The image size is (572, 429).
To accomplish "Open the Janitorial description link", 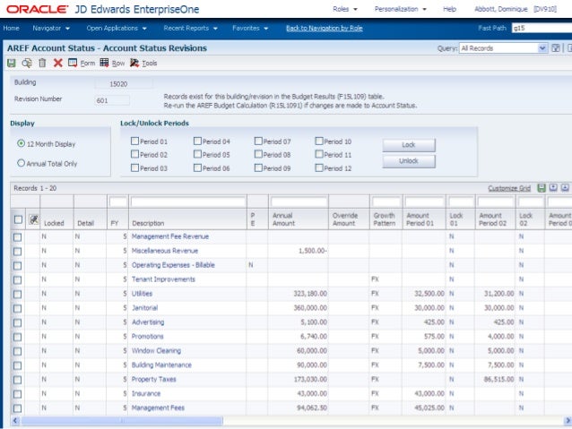I will point(144,308).
